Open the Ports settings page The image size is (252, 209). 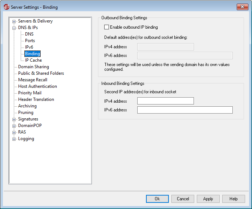pyautogui.click(x=30, y=41)
